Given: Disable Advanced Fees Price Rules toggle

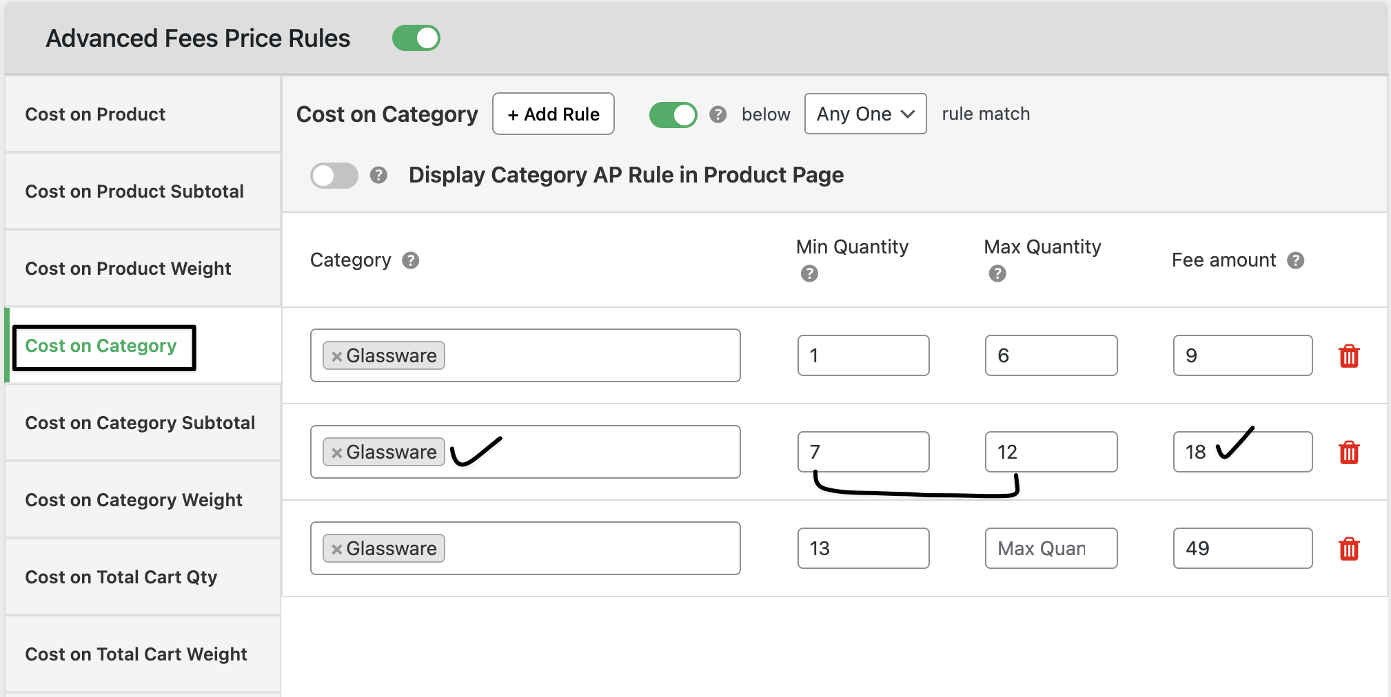Looking at the screenshot, I should point(416,39).
